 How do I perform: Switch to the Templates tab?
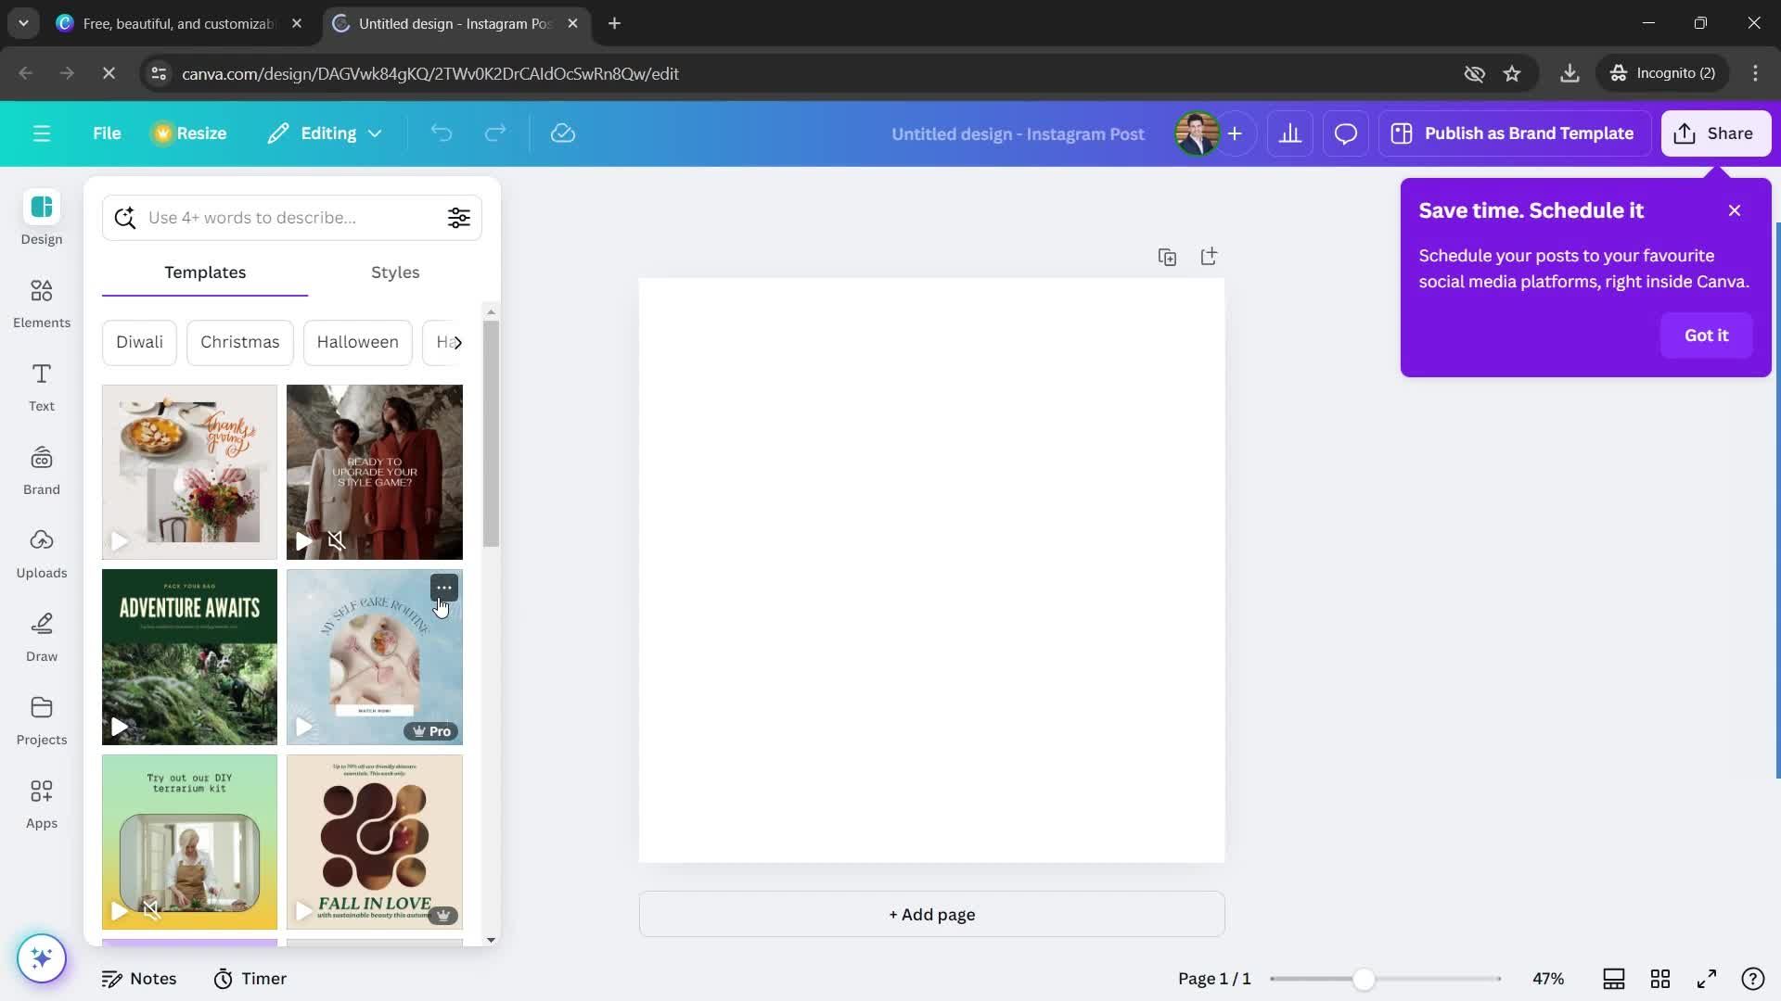coord(203,272)
